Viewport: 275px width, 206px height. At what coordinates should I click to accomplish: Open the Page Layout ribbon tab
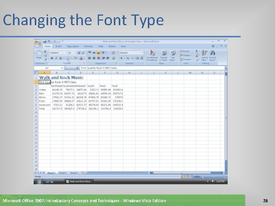73,46
